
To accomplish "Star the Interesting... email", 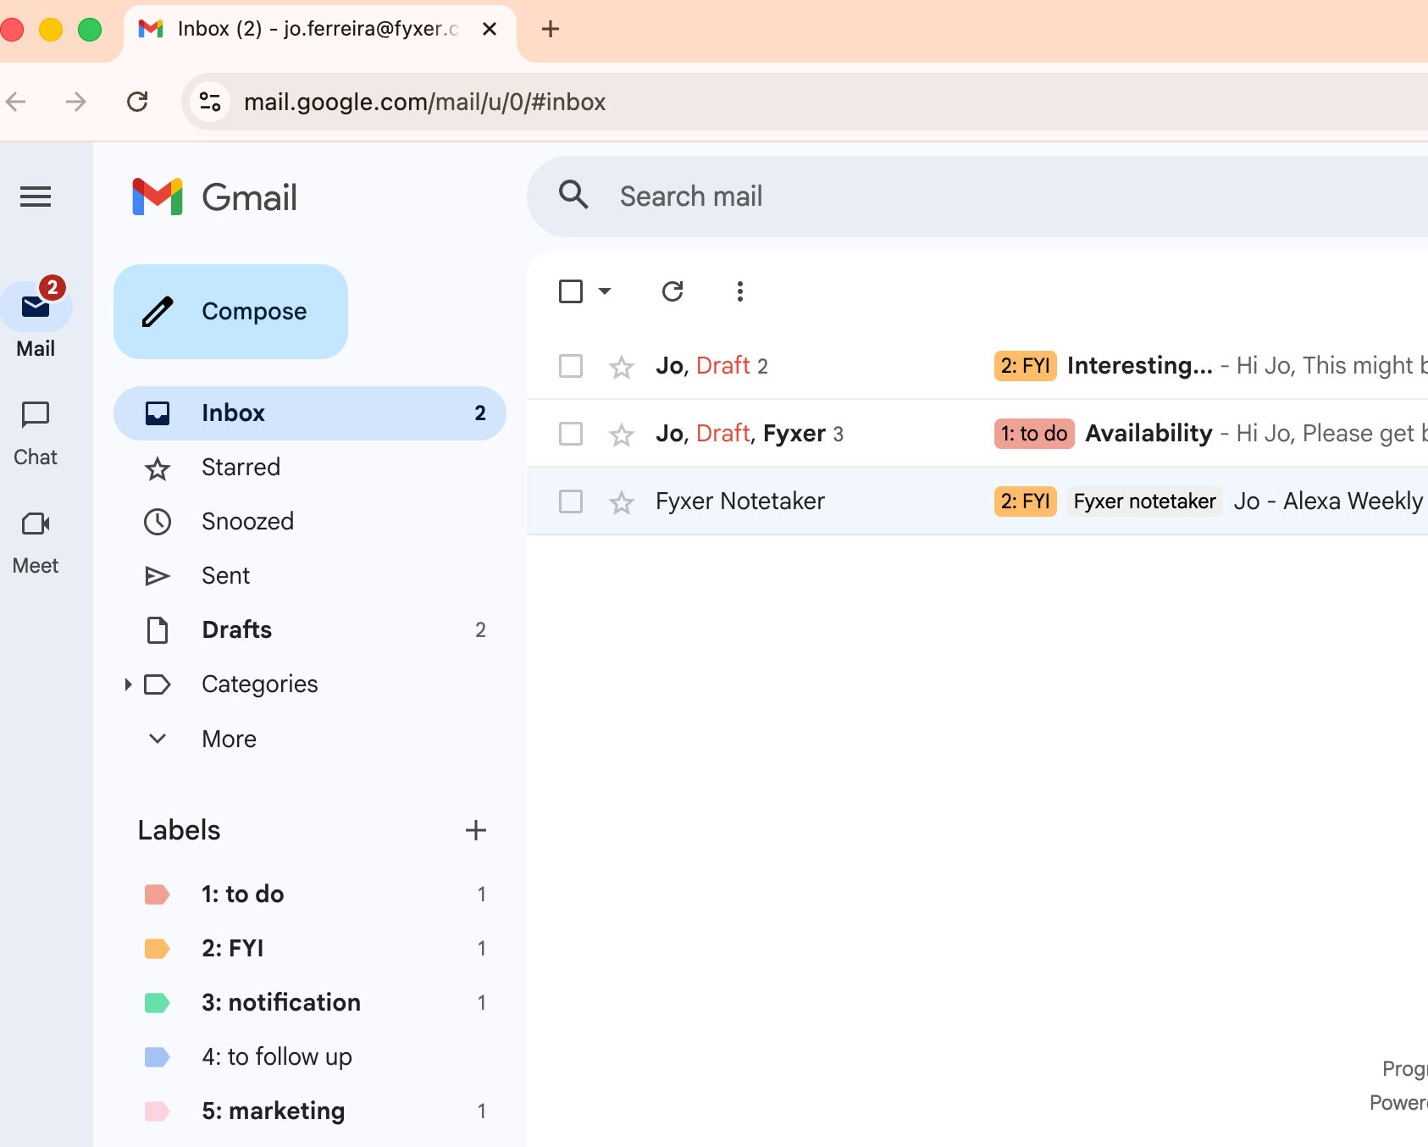I will pyautogui.click(x=622, y=366).
